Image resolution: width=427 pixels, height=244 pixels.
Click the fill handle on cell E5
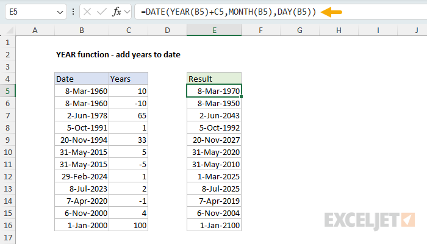[242, 96]
